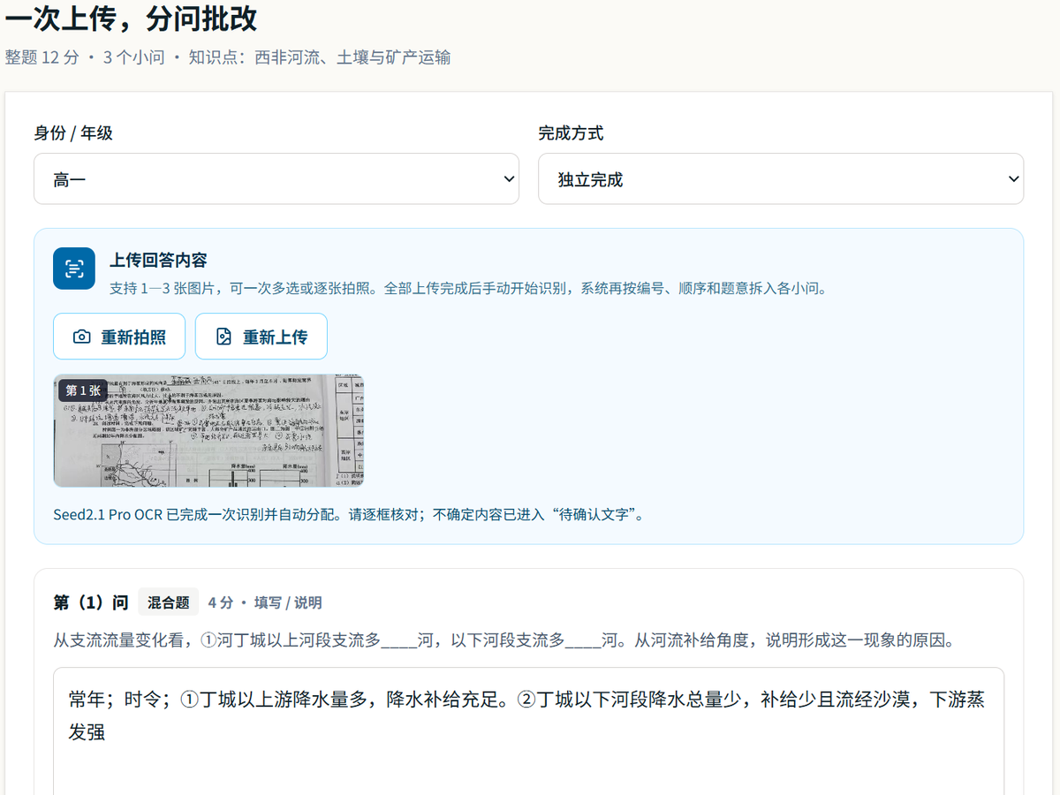Viewport: 1060px width, 795px height.
Task: Click the 混合题 tag for question 1
Action: click(169, 602)
